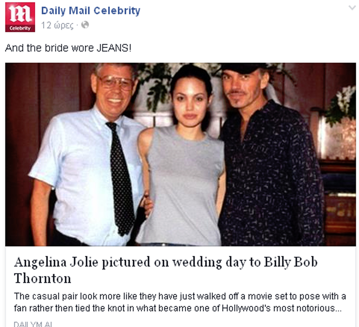The image size is (359, 327).
Task: Click the post text 'And the bride wore JEANS!'
Action: [x=68, y=48]
